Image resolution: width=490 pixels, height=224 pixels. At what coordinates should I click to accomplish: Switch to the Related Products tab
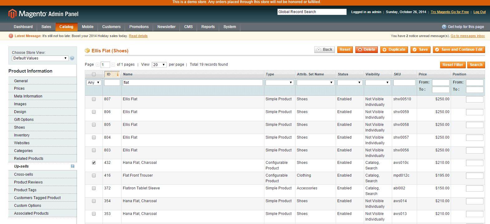click(42, 159)
